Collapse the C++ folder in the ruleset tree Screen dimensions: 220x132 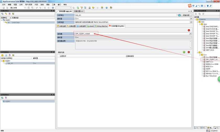tap(200, 55)
